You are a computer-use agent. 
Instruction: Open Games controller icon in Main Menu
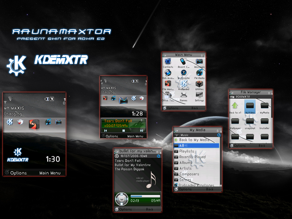coord(184,95)
